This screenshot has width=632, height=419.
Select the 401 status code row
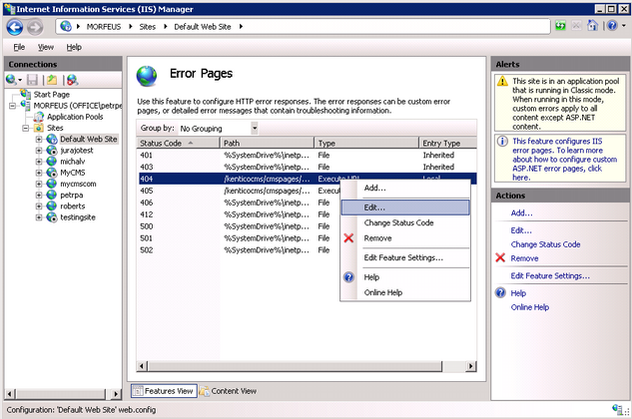[308, 155]
